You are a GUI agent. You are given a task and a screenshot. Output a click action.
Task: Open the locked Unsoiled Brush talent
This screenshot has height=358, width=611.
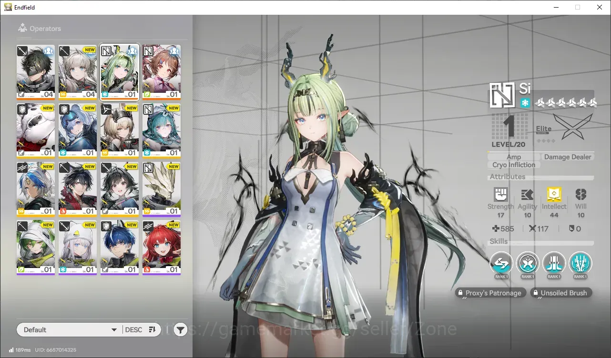[x=561, y=293]
